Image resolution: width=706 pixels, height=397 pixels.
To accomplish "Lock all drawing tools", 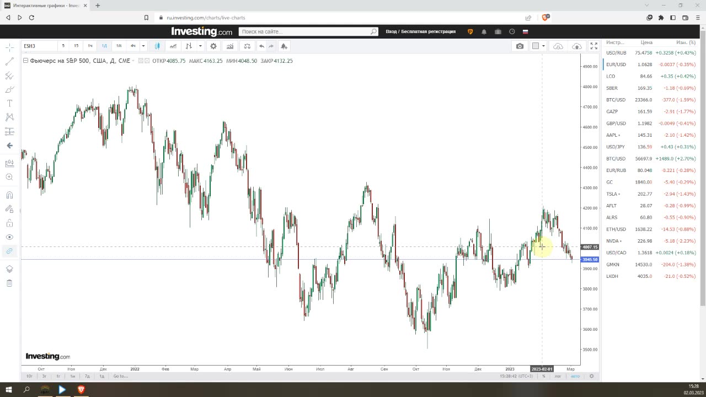I will click(9, 223).
